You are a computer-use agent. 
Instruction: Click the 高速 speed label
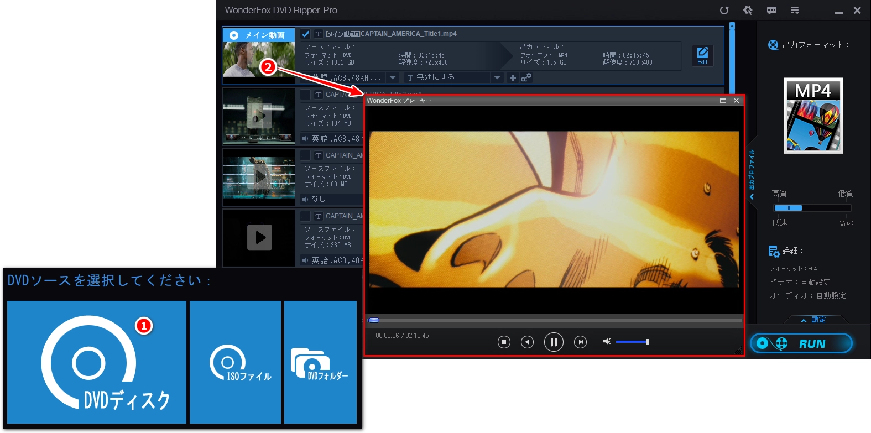(x=846, y=223)
